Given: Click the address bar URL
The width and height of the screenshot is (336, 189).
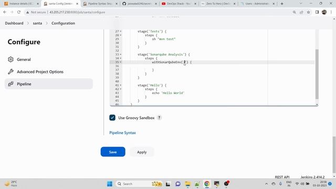Looking at the screenshot, I should tap(77, 12).
